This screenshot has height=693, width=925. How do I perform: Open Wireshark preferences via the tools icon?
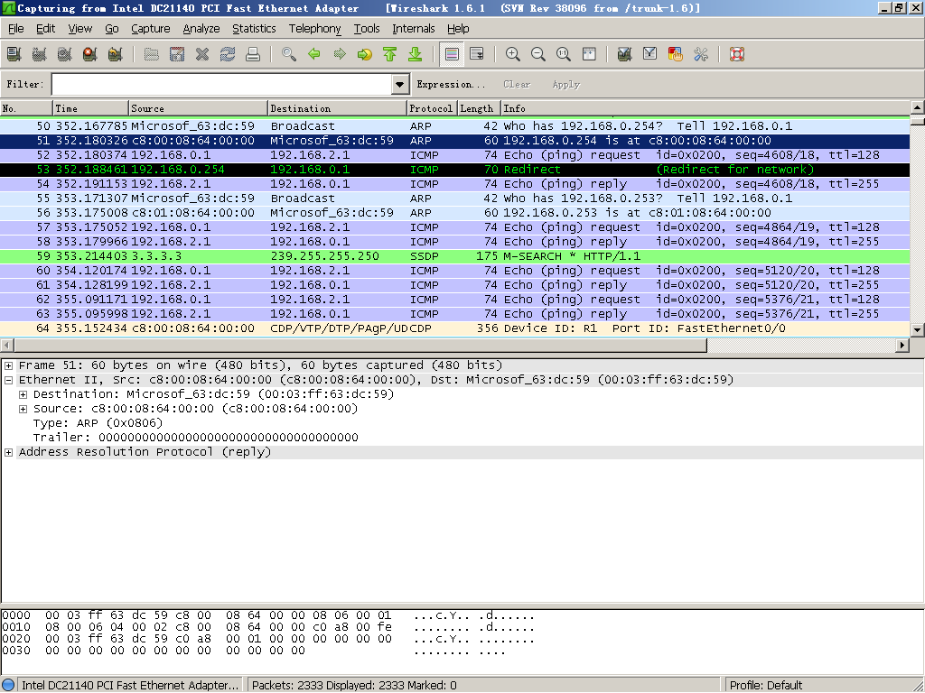pos(701,54)
